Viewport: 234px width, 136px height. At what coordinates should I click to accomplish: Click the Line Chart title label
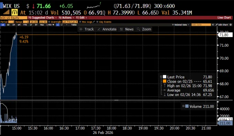[x=224, y=18]
